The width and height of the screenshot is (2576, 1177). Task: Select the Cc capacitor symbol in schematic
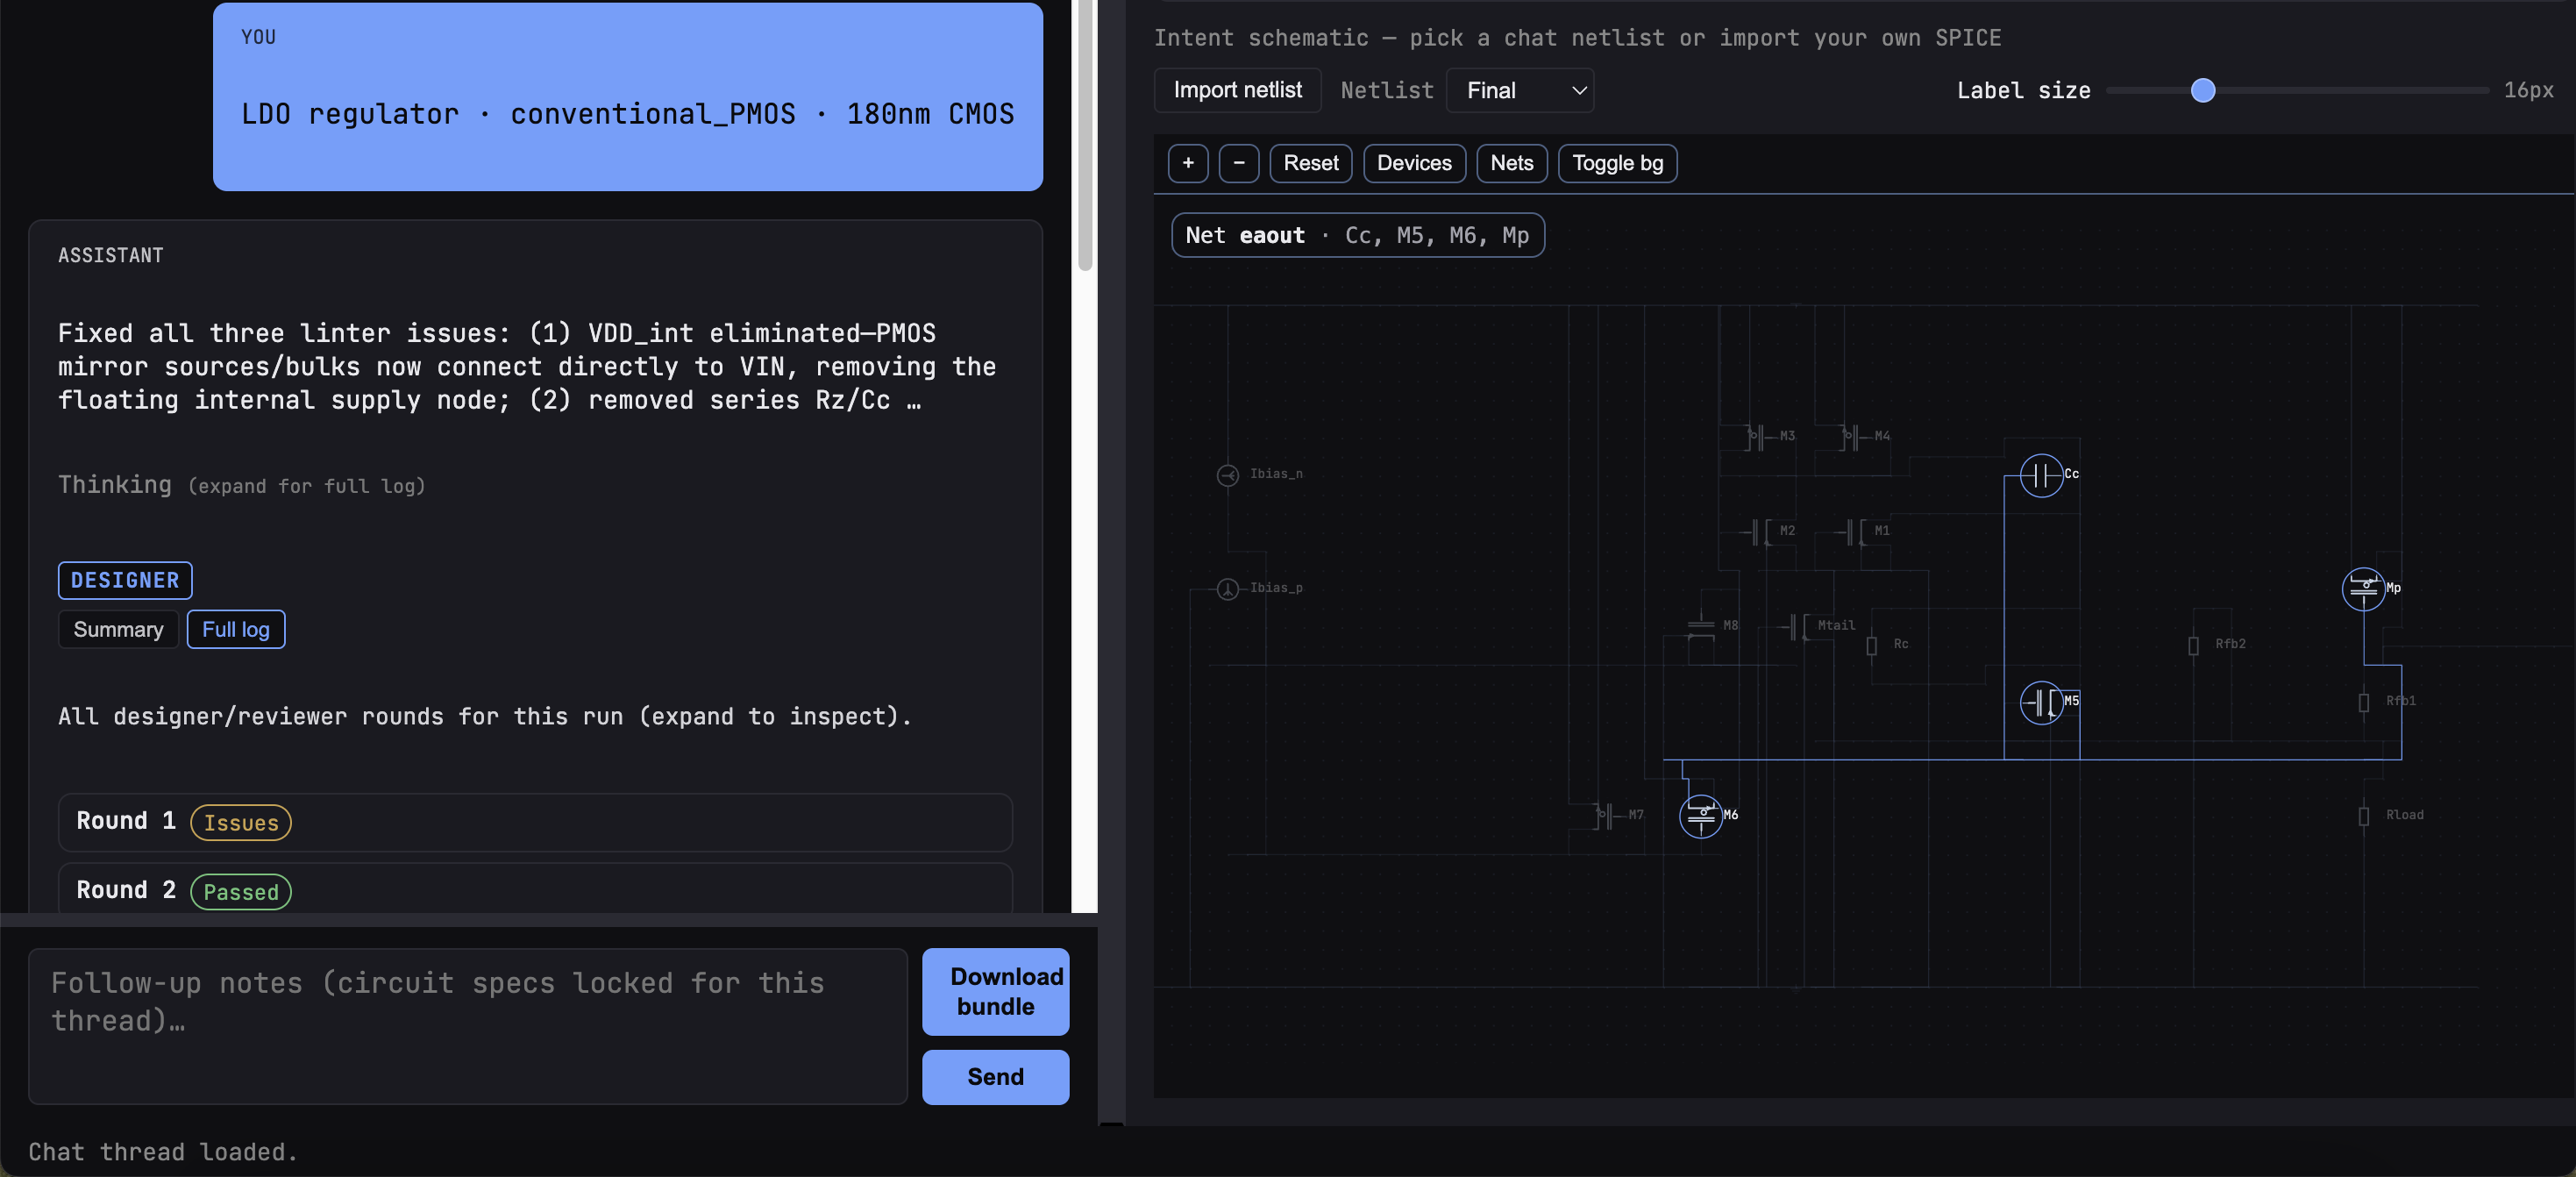2041,475
